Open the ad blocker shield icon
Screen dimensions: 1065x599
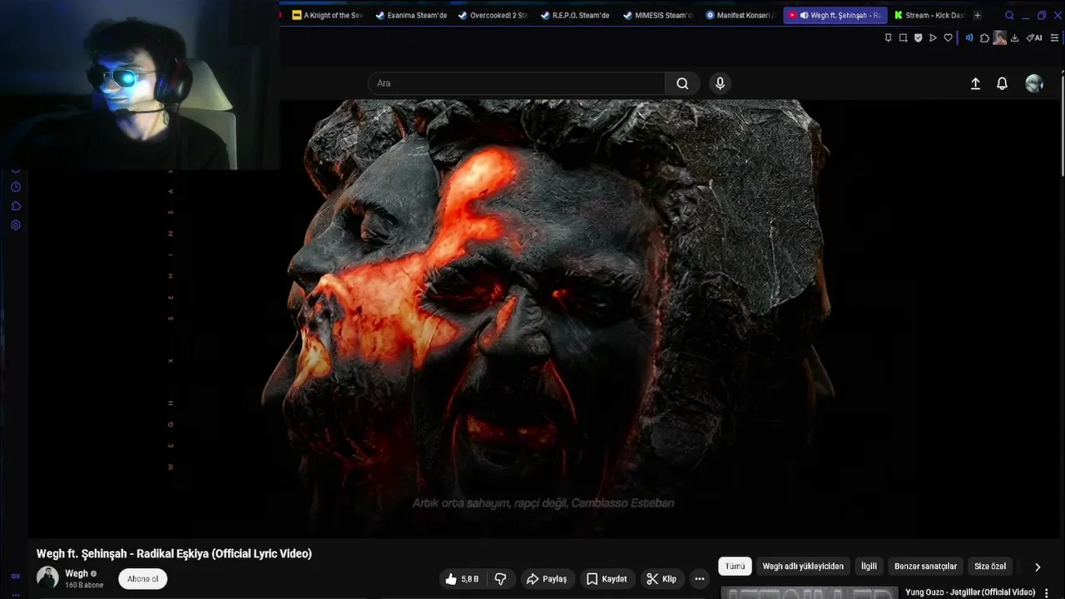tap(919, 37)
